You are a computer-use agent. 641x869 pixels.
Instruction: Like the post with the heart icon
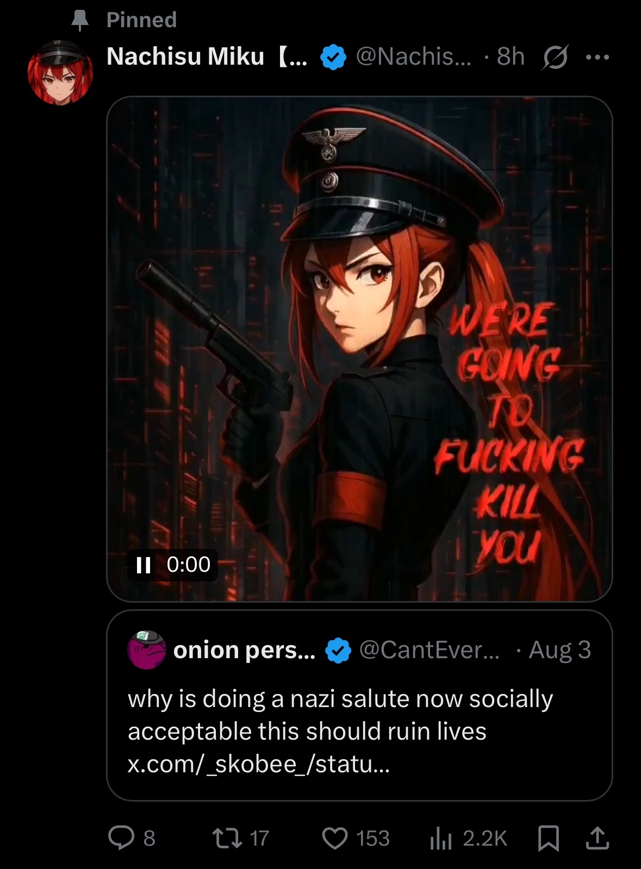[x=334, y=837]
